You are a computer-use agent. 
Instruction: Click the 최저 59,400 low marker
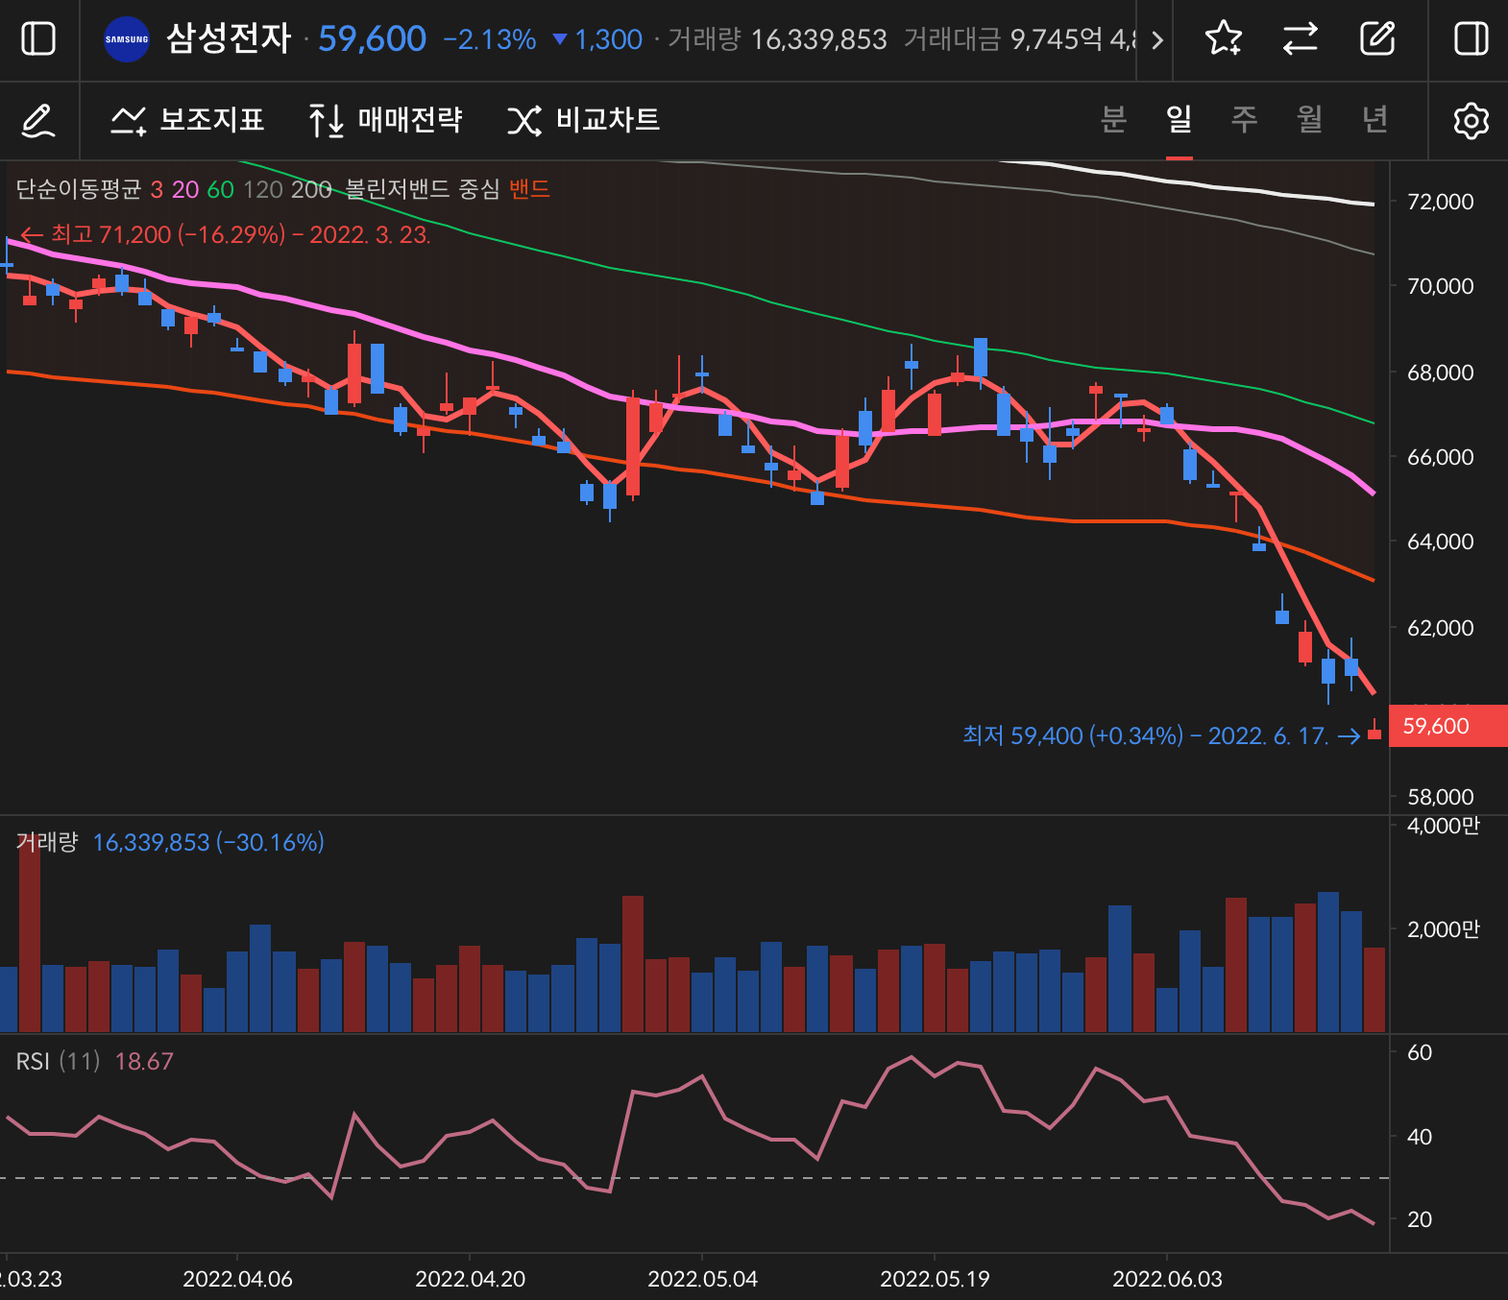[1161, 735]
